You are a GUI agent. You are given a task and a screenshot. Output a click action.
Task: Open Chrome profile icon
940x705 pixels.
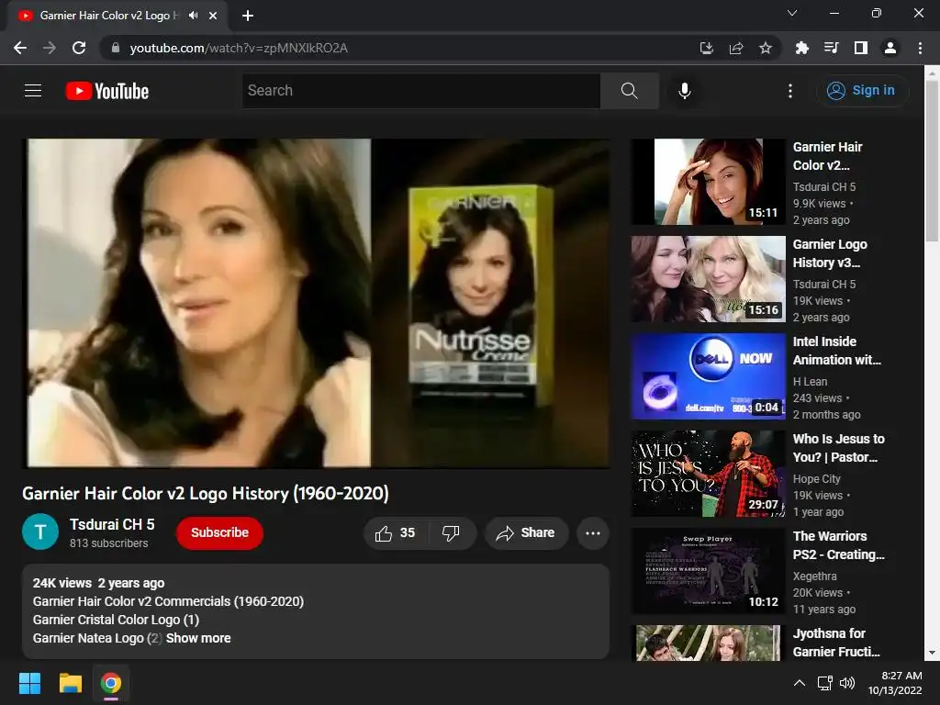coord(890,48)
